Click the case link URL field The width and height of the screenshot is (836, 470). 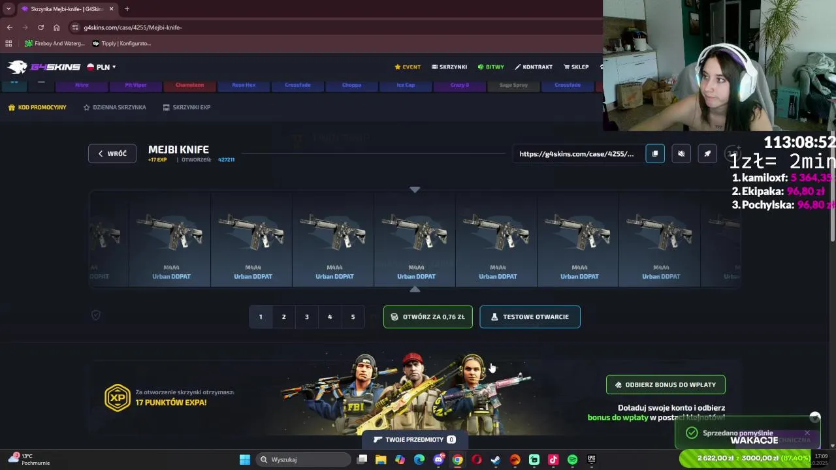coord(577,153)
